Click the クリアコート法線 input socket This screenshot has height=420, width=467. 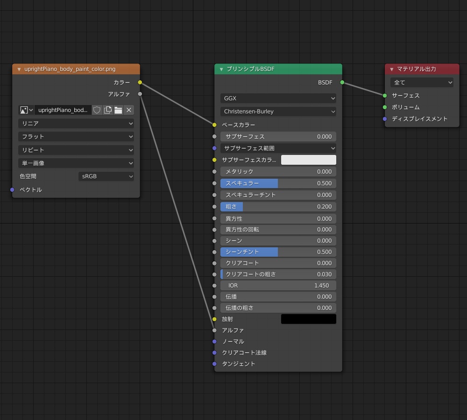coord(214,353)
